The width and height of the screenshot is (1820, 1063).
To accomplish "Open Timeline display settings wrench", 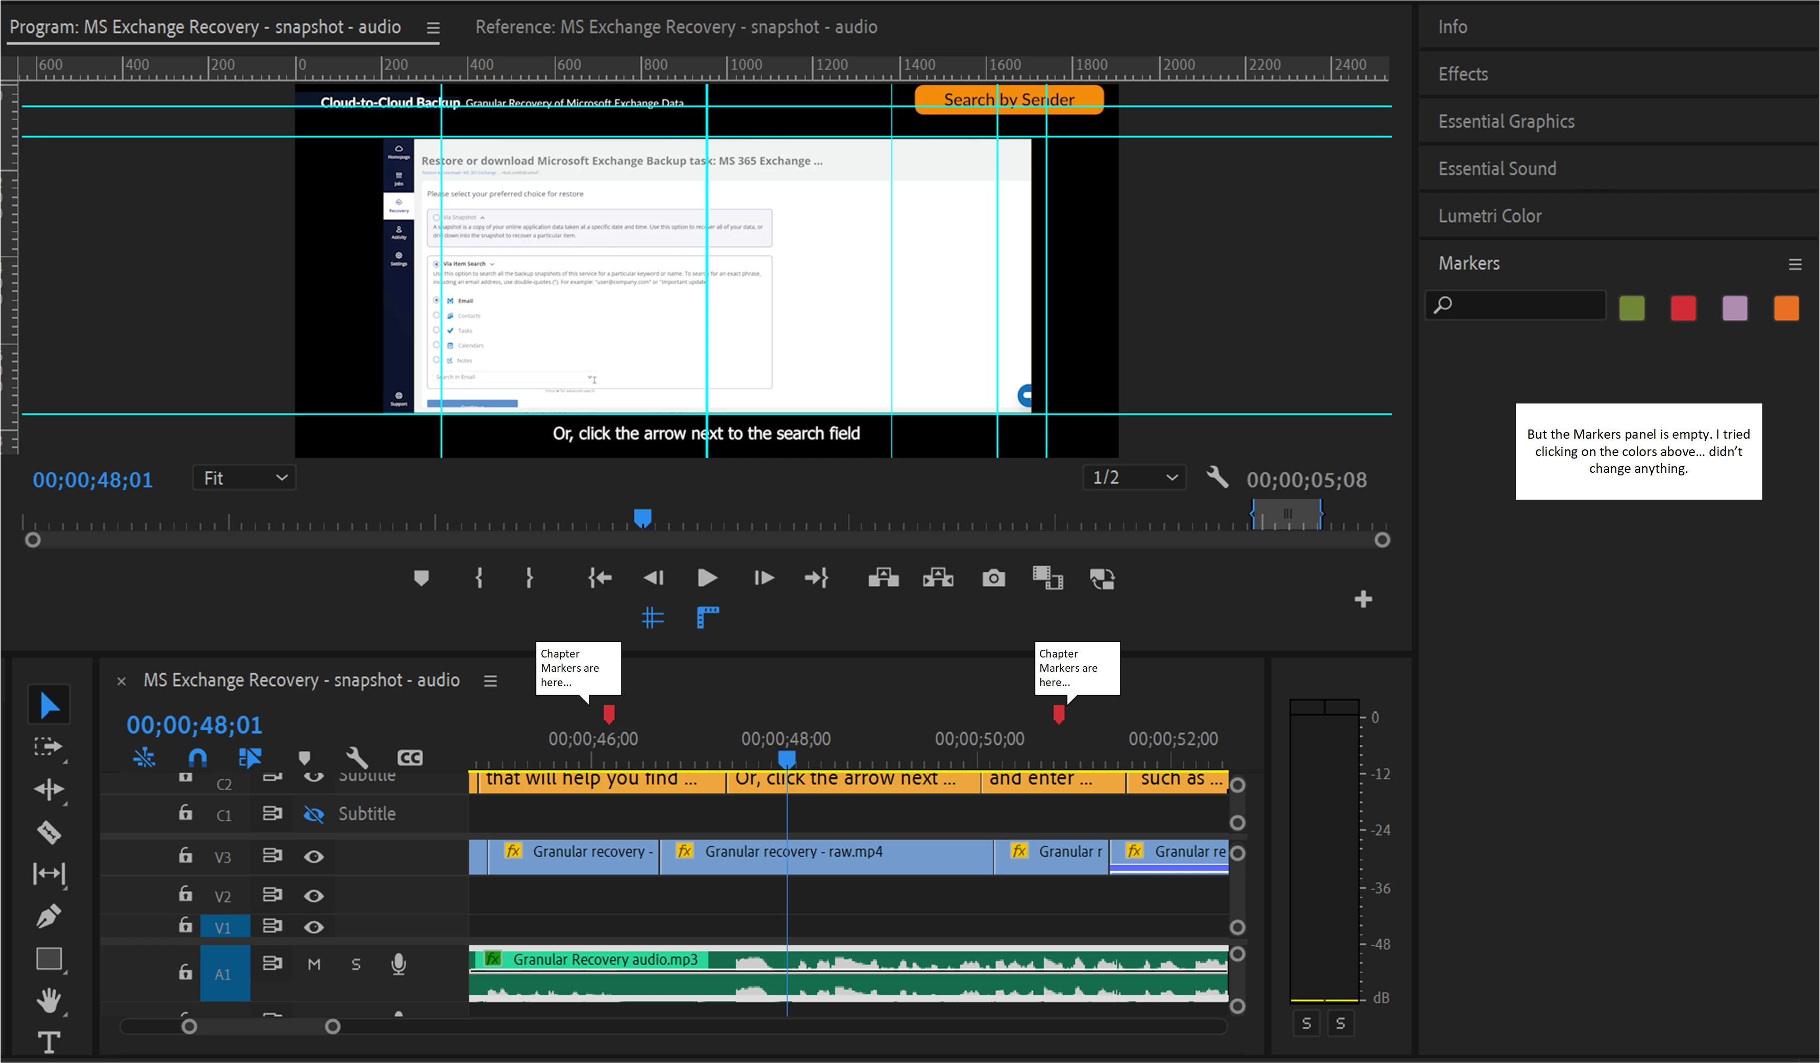I will (357, 757).
